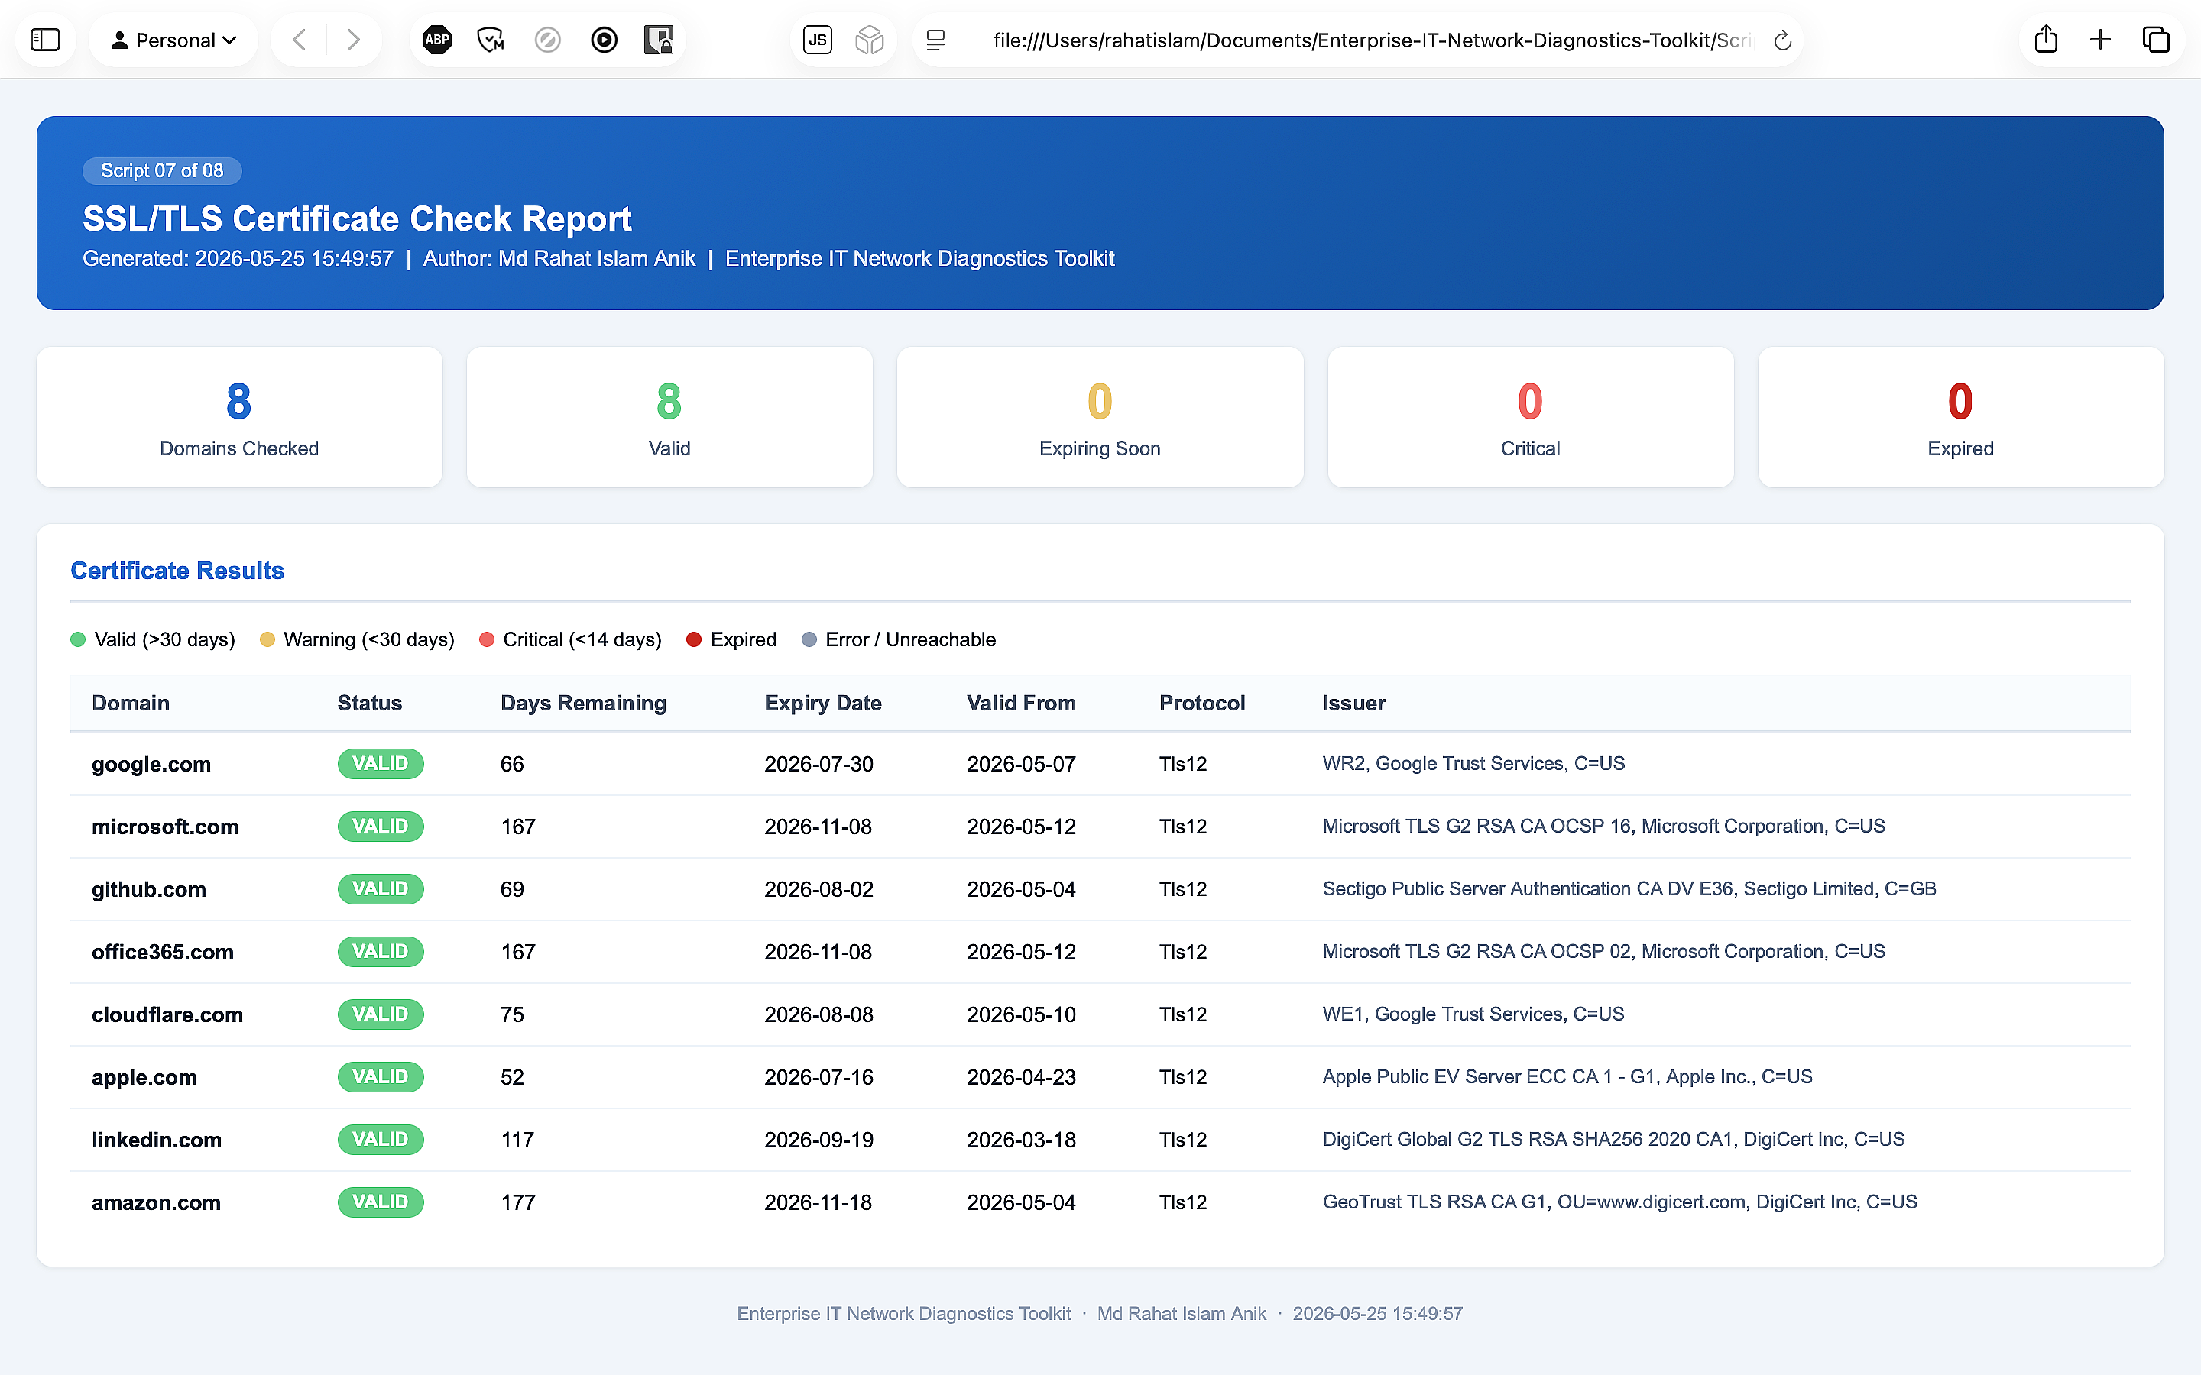Image resolution: width=2201 pixels, height=1375 pixels.
Task: Click the Expiry Date column header
Action: pyautogui.click(x=823, y=704)
